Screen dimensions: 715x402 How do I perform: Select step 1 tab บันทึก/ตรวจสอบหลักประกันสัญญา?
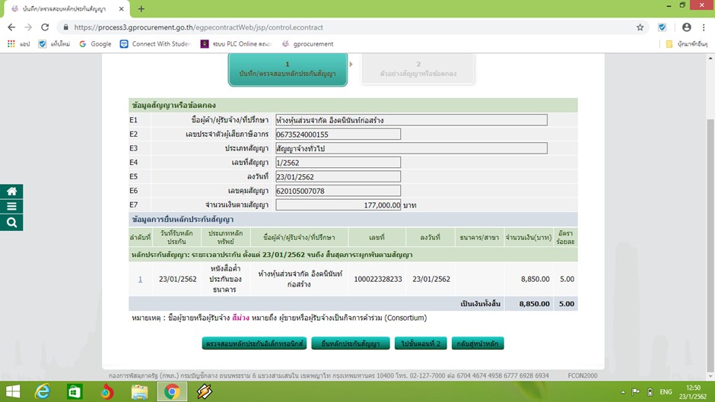(288, 69)
